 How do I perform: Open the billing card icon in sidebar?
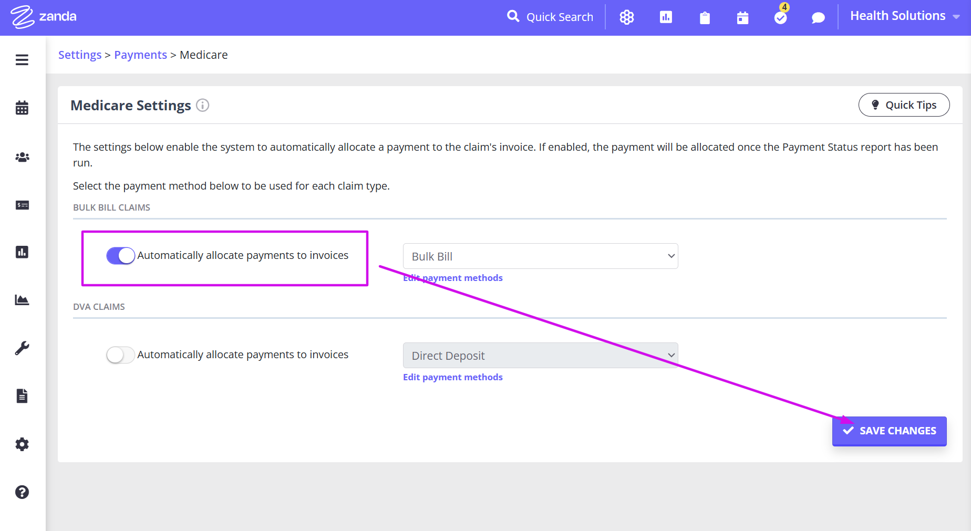pos(22,205)
